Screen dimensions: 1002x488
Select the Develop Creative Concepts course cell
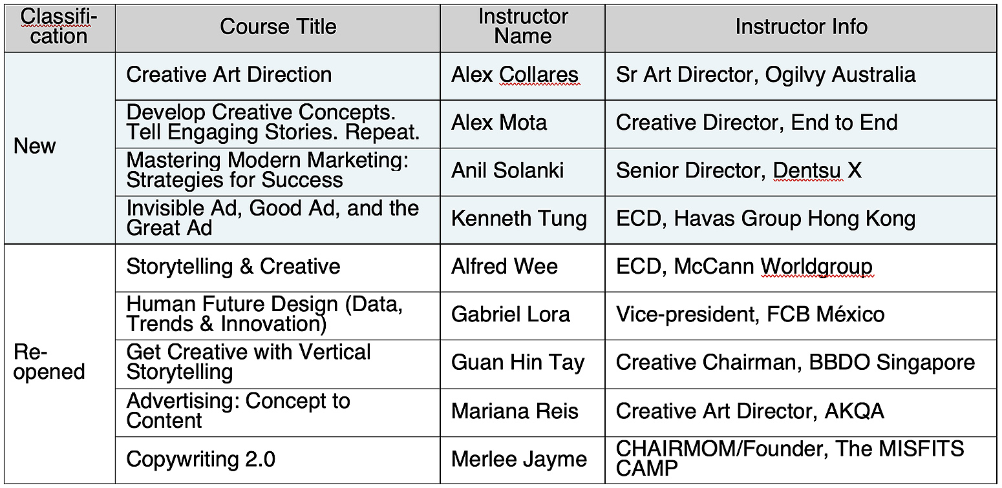click(278, 123)
